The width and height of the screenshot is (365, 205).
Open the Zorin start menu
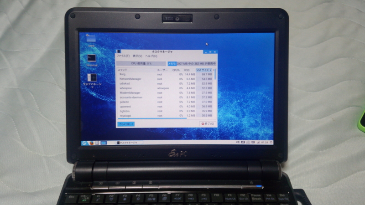coord(84,143)
